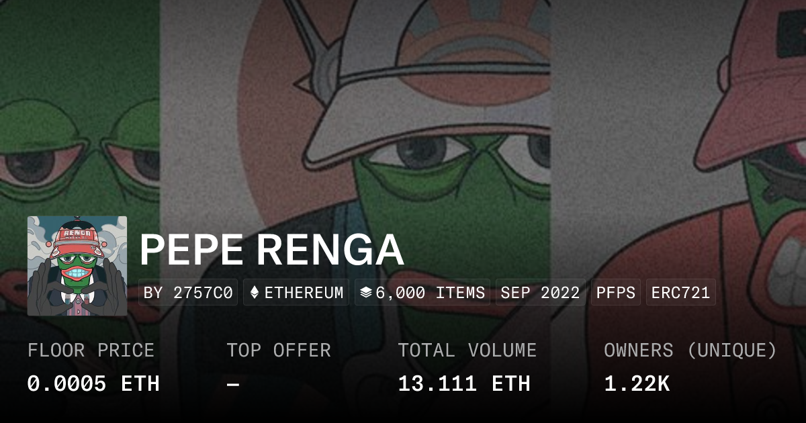Click the ETHEREUM chain label

pyautogui.click(x=304, y=293)
